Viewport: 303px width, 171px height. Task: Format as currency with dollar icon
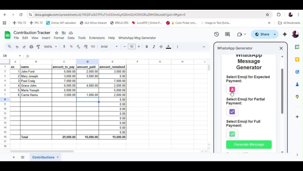pos(64,46)
